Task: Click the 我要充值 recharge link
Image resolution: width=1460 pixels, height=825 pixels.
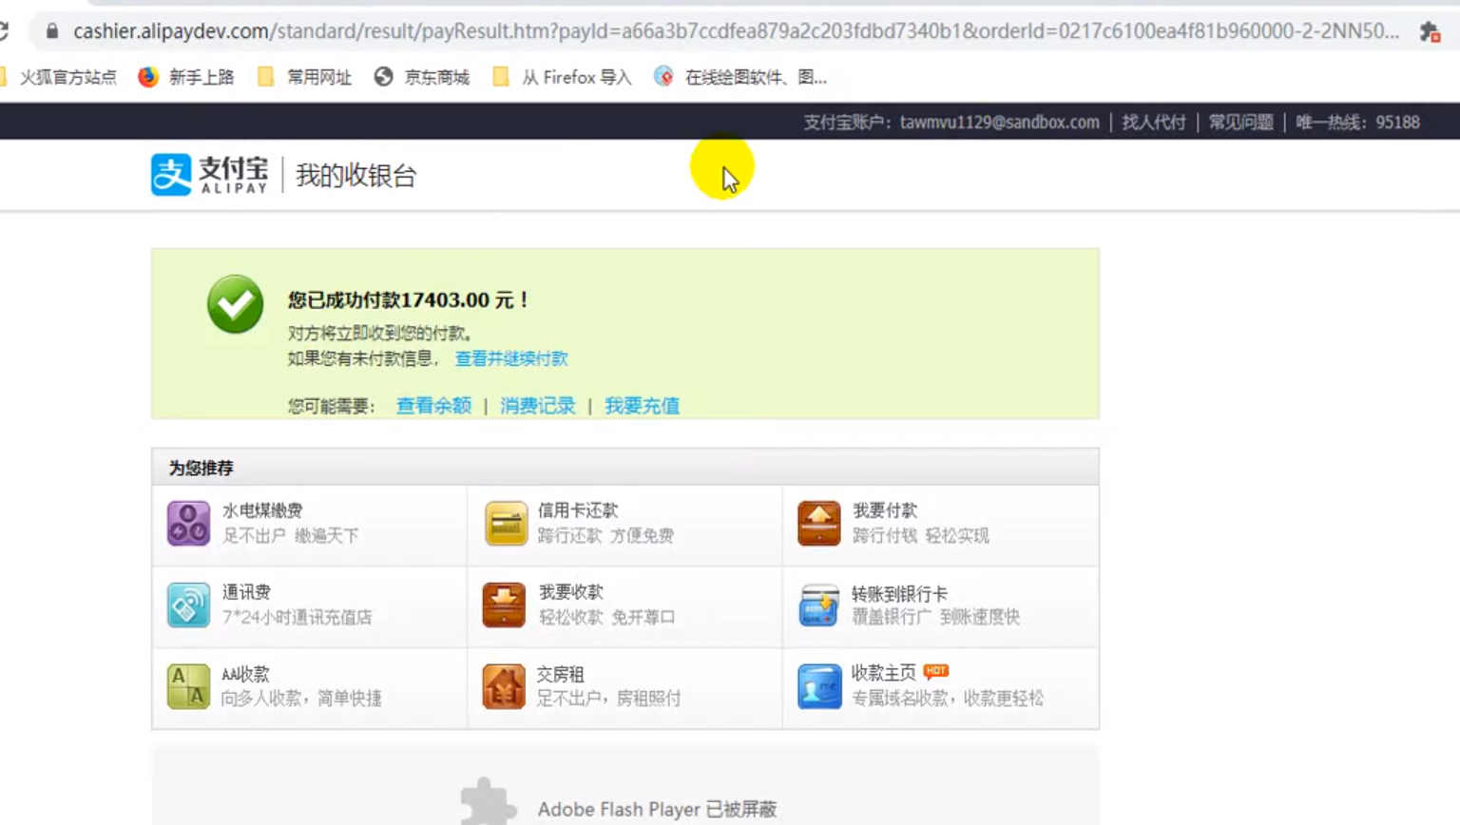Action: click(x=642, y=406)
